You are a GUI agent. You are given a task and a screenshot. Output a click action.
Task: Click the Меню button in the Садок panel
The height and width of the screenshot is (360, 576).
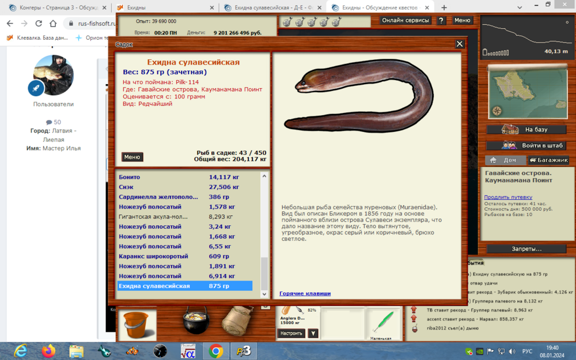132,157
